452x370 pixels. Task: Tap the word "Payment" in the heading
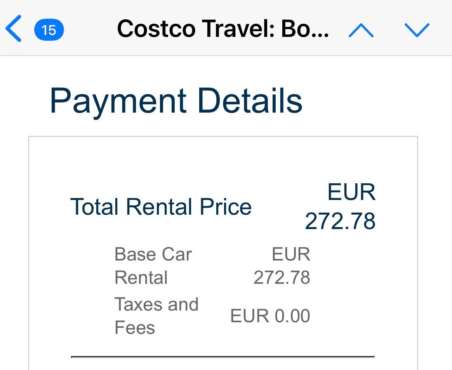[118, 101]
